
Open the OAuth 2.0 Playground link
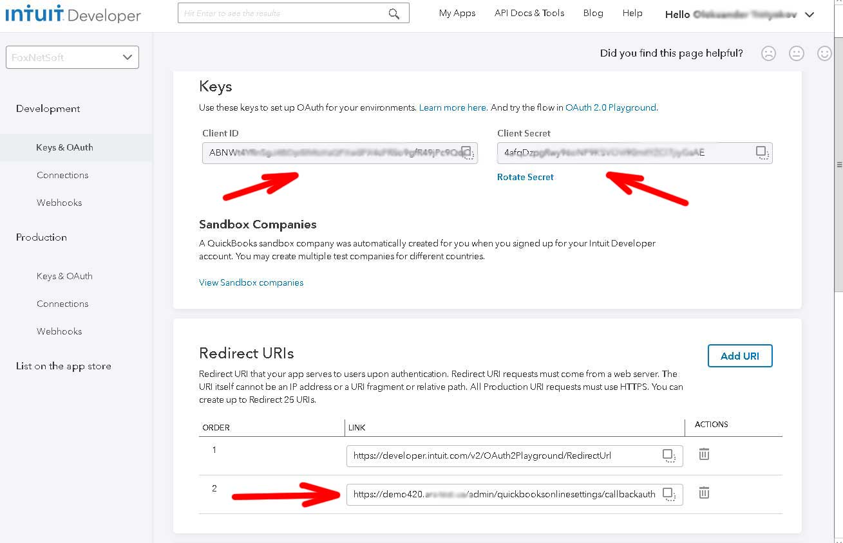pos(611,107)
